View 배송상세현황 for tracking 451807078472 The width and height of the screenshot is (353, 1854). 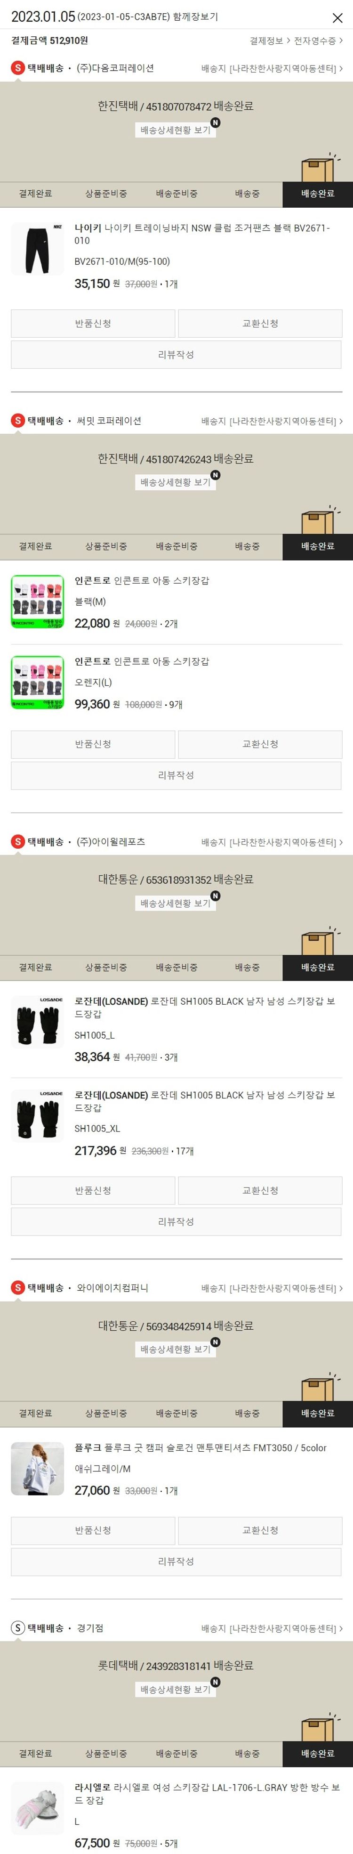pos(176,130)
